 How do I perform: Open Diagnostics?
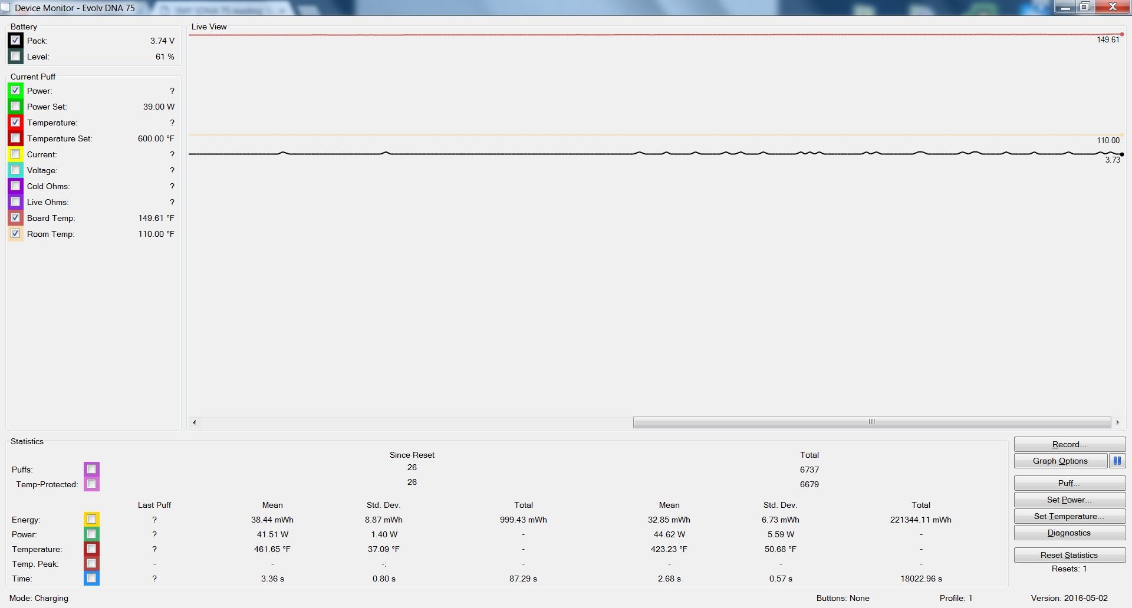click(x=1069, y=533)
